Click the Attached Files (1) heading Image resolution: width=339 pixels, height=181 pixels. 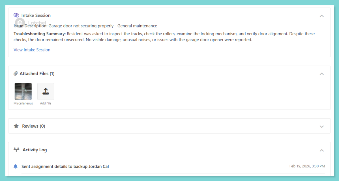(x=37, y=74)
